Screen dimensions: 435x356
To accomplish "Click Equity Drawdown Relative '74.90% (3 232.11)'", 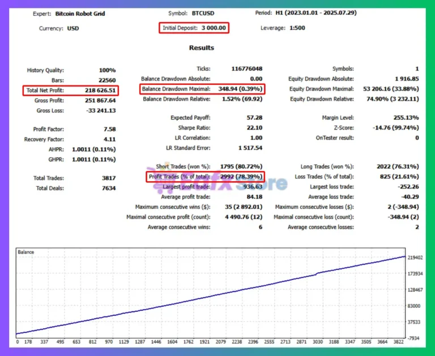I will (393, 99).
